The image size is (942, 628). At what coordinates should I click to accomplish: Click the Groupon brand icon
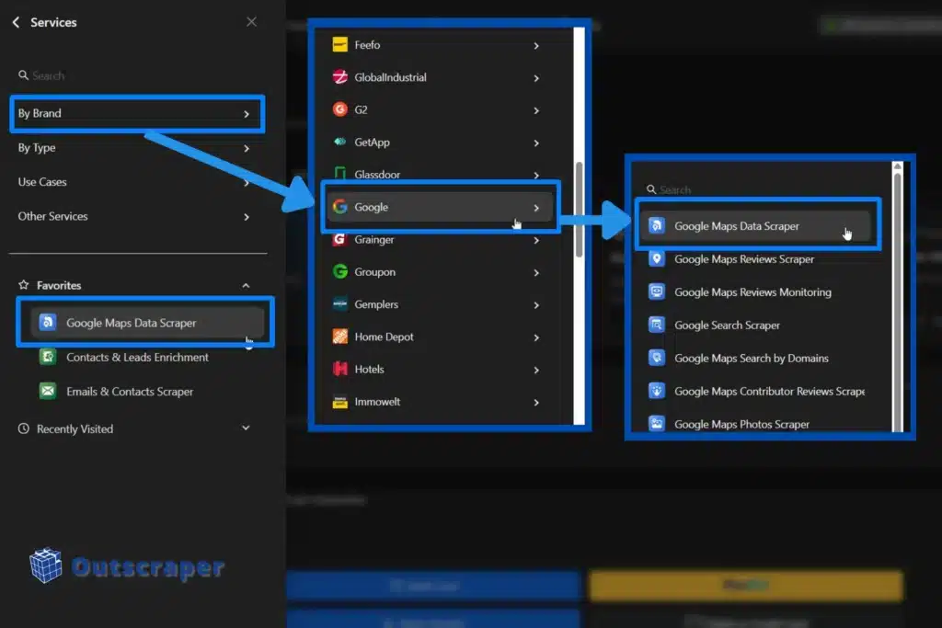click(341, 271)
